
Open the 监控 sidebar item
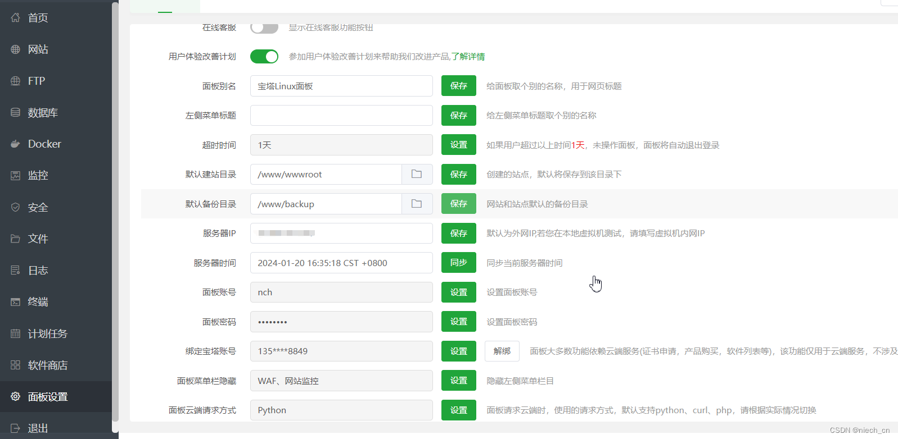(x=56, y=175)
